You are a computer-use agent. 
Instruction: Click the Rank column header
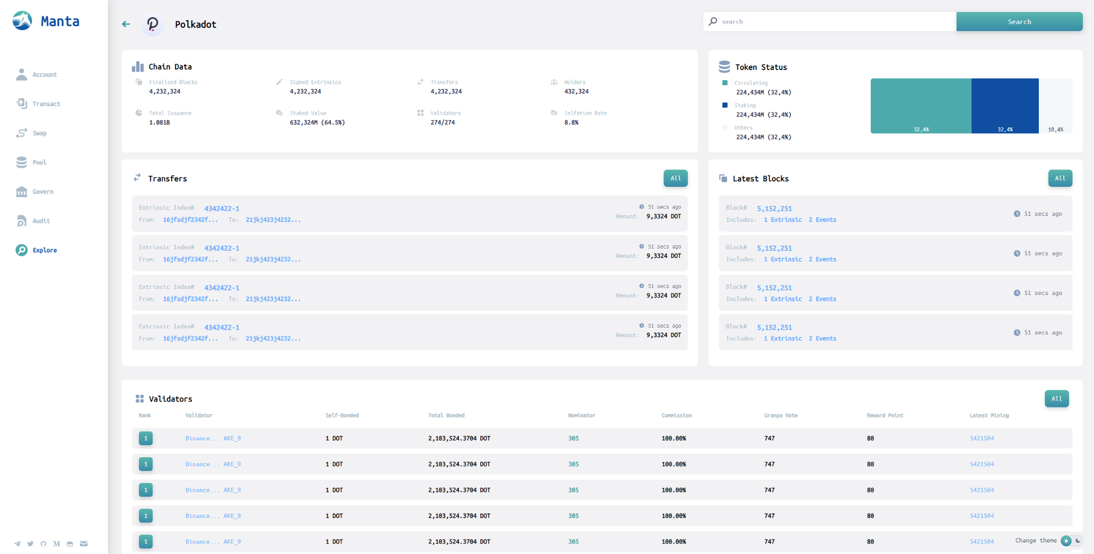[x=145, y=416]
